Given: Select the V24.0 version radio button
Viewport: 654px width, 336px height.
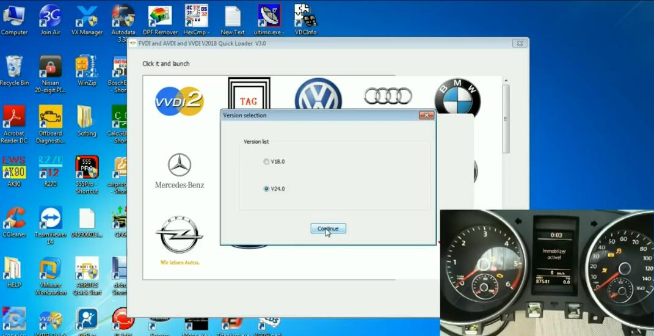Looking at the screenshot, I should click(266, 189).
